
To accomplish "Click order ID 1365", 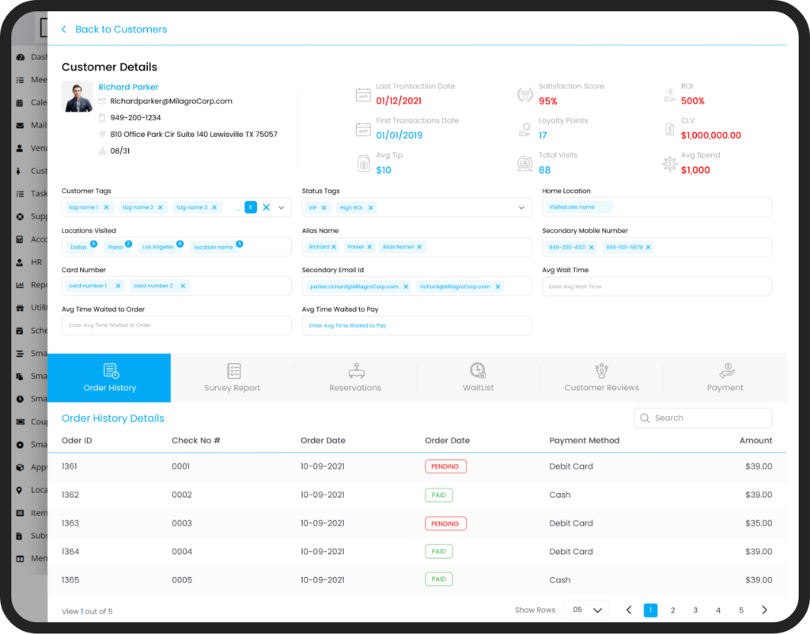I will pyautogui.click(x=70, y=580).
